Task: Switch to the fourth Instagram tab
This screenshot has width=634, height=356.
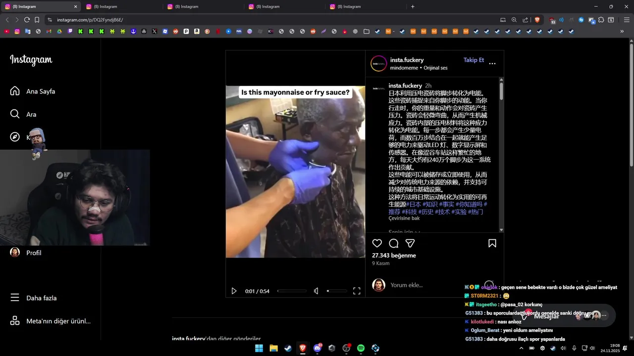Action: (x=284, y=6)
